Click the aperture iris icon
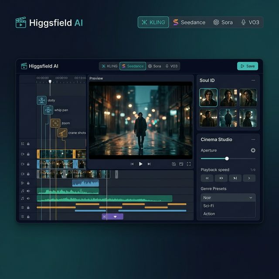The image size is (279, 279). click(253, 150)
